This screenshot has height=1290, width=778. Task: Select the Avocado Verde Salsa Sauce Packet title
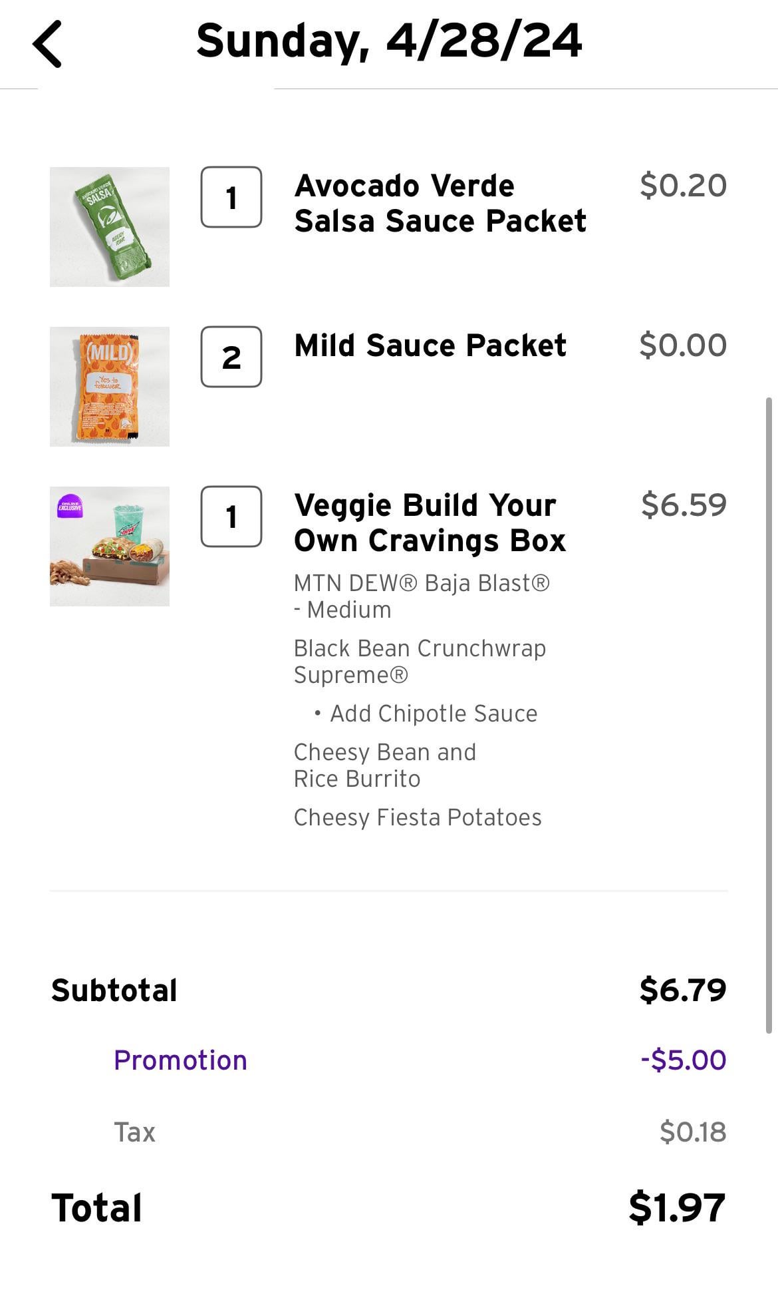pos(440,203)
